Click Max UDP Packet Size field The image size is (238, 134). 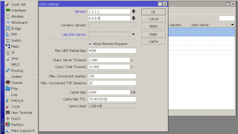pyautogui.click(x=112, y=51)
